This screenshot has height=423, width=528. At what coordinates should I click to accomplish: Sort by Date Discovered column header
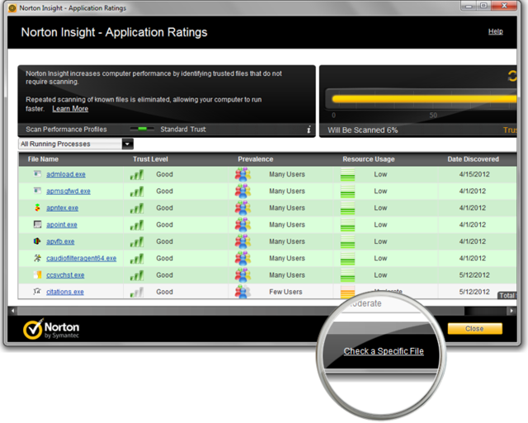[x=473, y=159]
